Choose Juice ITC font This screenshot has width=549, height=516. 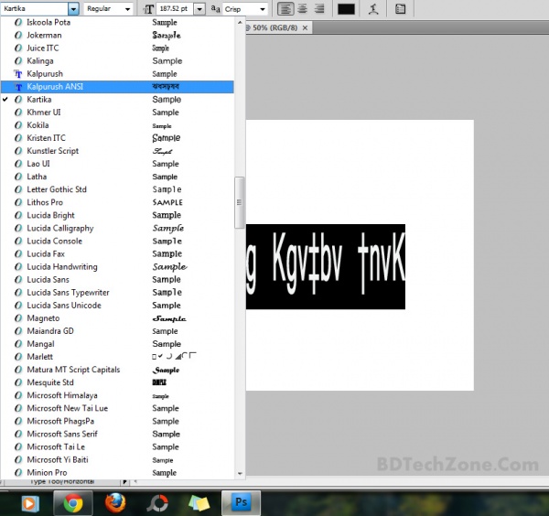click(x=117, y=48)
